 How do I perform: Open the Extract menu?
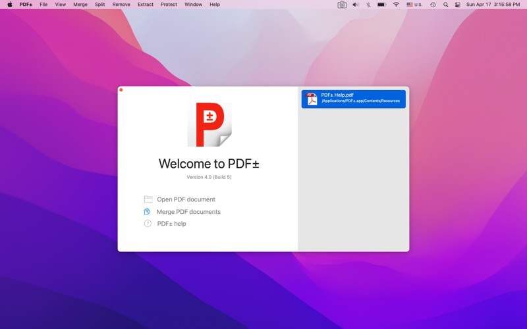click(146, 5)
